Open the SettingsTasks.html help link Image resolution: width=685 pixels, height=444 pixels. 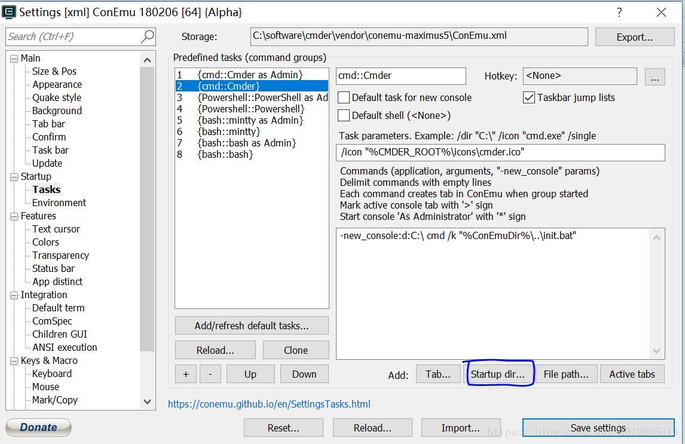(x=269, y=404)
